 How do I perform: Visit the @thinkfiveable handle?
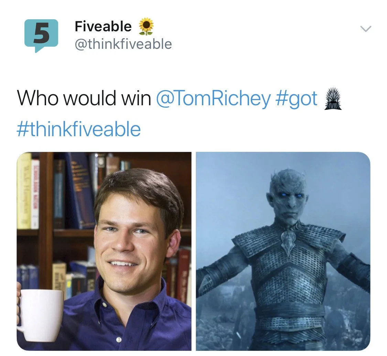pyautogui.click(x=123, y=44)
